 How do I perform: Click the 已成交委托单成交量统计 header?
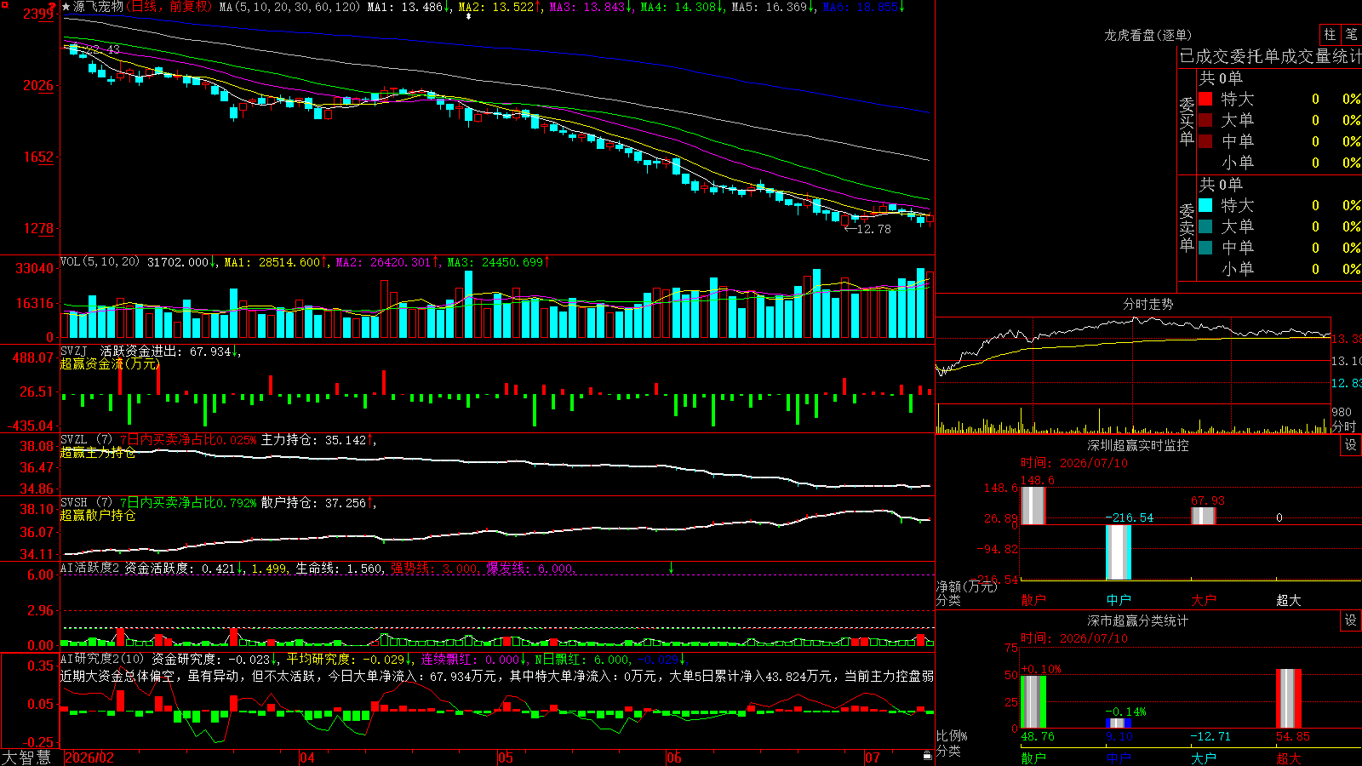1270,56
